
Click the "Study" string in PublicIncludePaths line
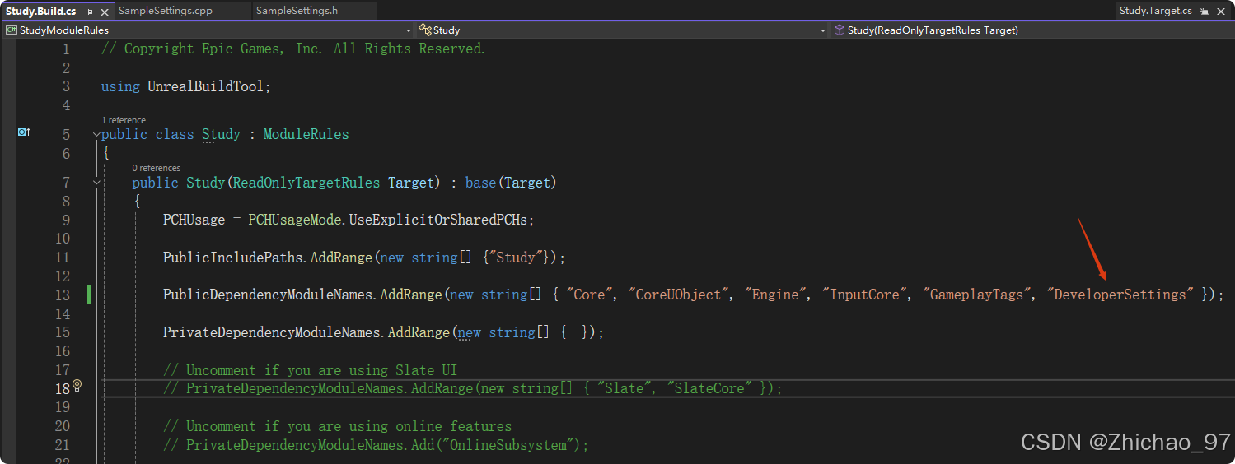516,258
